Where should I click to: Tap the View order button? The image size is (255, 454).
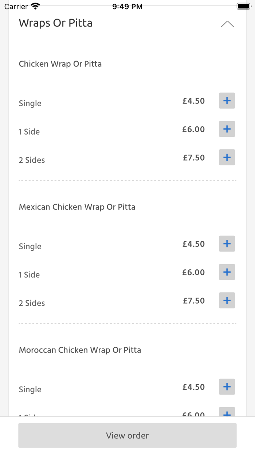127,435
